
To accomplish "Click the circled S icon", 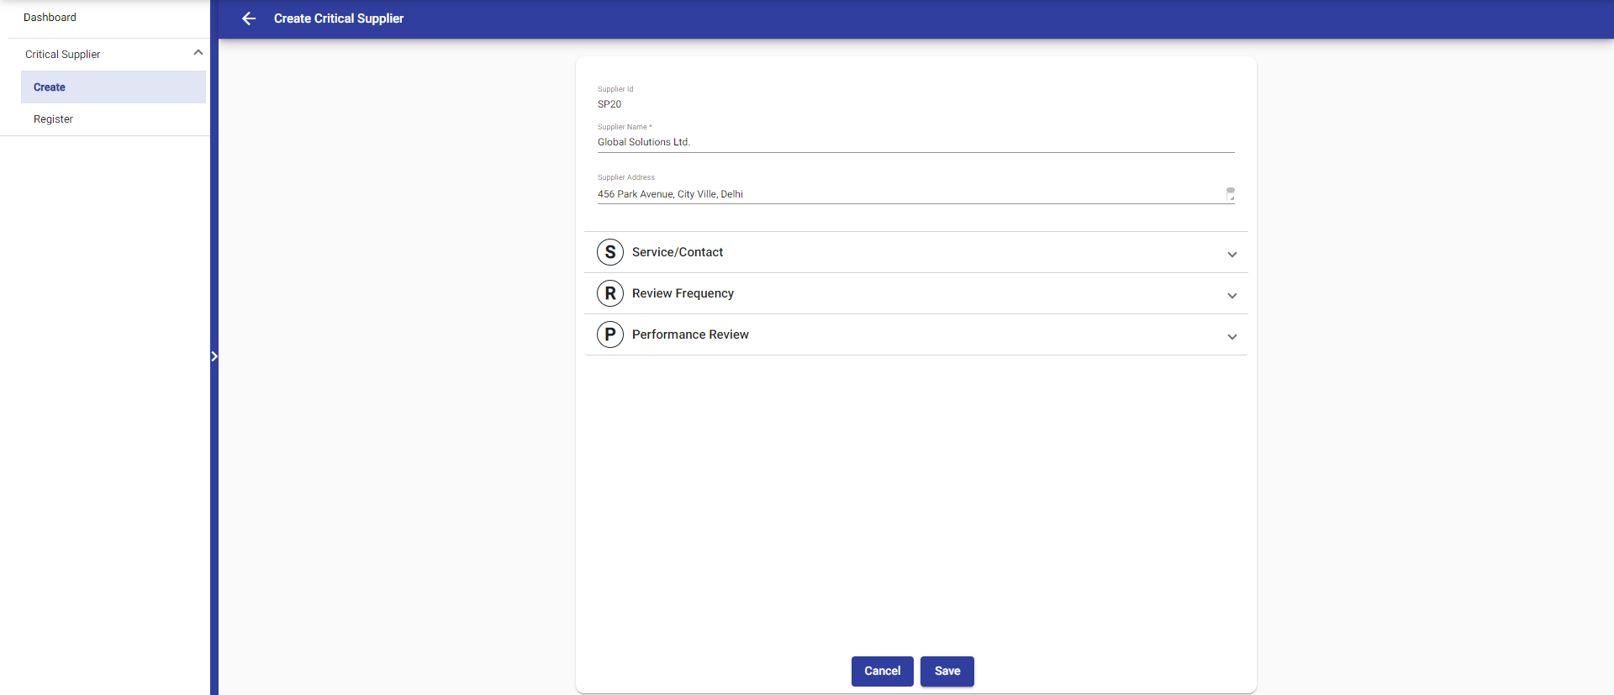I will coord(610,252).
